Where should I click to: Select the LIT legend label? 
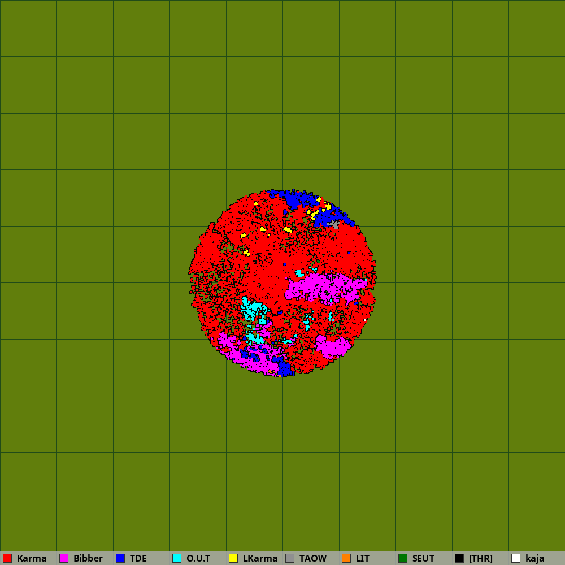363,559
